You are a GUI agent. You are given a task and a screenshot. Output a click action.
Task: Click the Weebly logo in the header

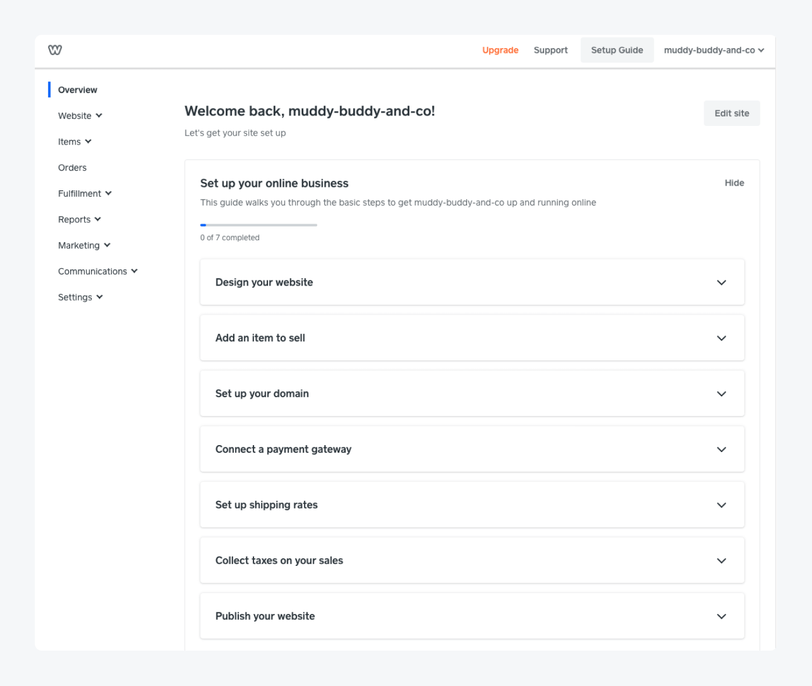[55, 50]
